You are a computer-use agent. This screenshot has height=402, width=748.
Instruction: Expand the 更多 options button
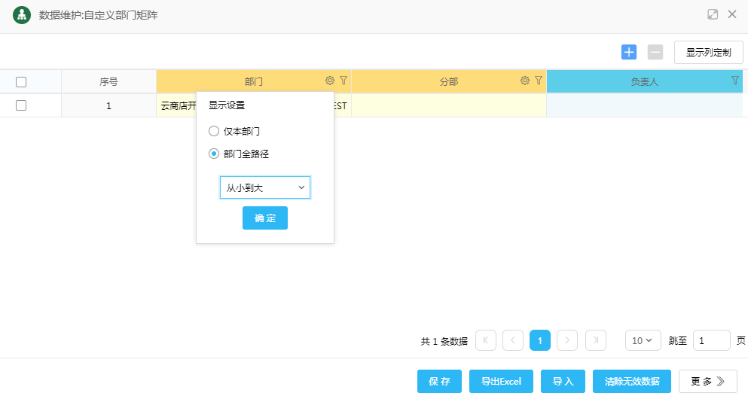(707, 382)
